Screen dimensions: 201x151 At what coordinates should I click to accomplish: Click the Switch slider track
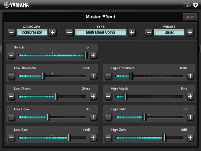click(52, 55)
